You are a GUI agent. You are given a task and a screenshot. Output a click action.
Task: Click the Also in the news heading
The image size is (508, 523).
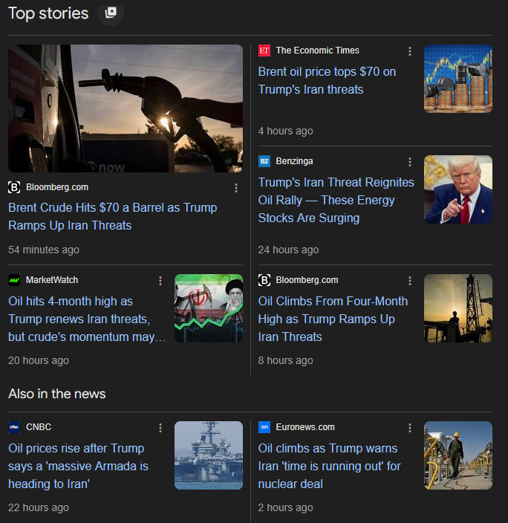[56, 394]
